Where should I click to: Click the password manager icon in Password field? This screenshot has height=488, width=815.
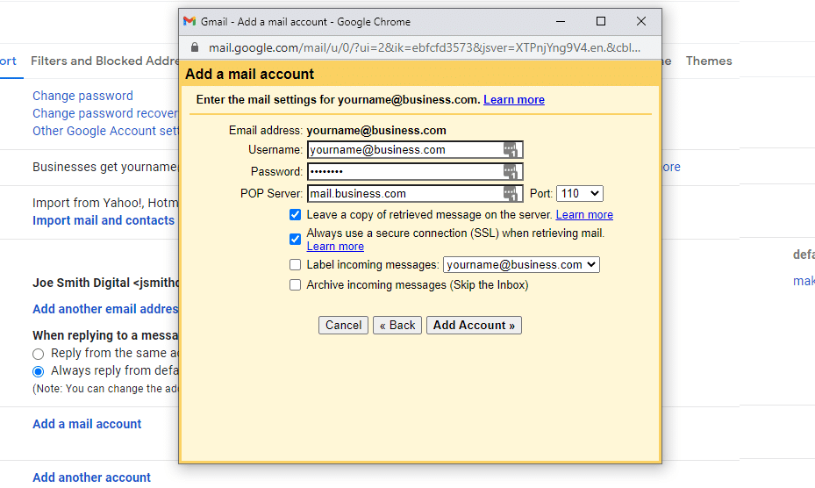511,172
